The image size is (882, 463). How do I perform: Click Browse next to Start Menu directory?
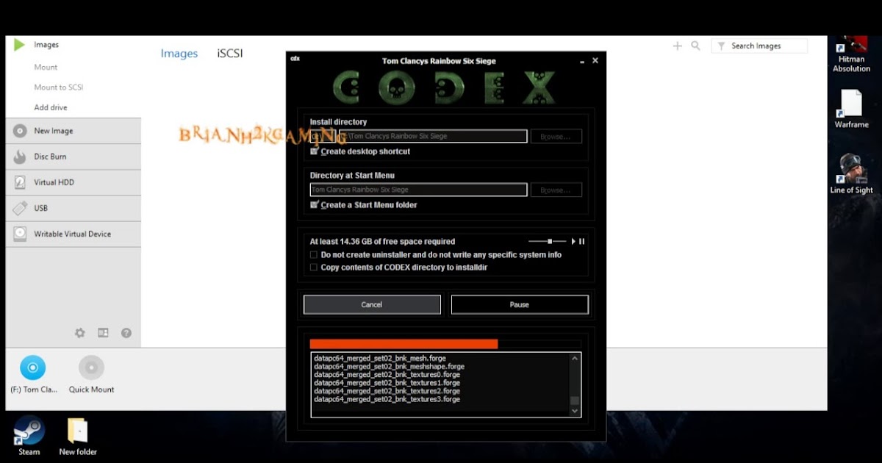tap(556, 190)
